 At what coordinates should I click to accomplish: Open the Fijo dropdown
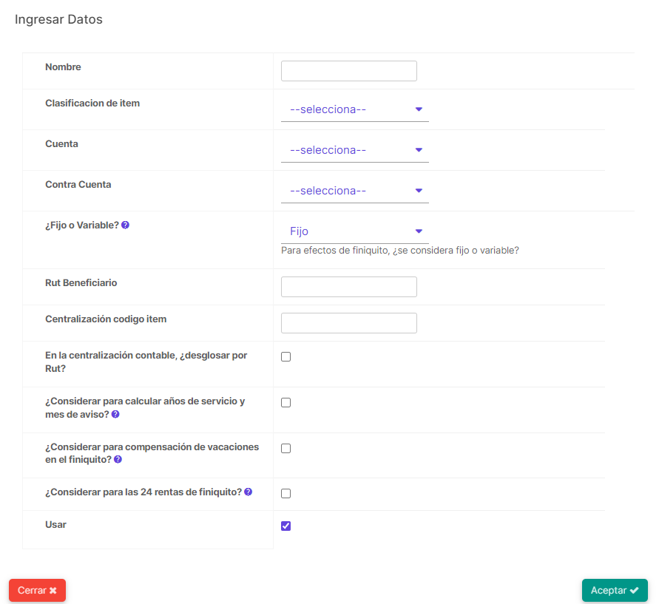pos(355,231)
